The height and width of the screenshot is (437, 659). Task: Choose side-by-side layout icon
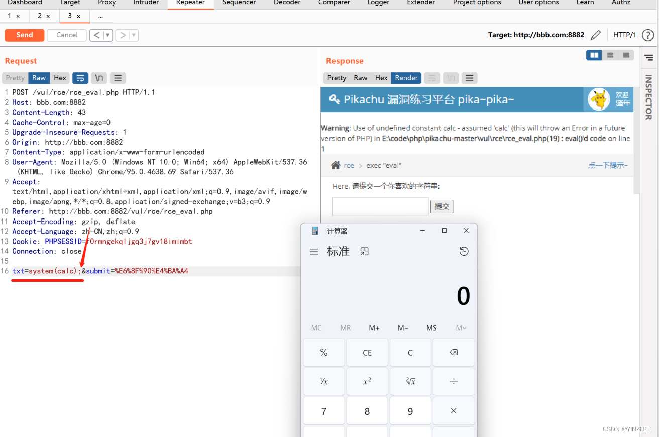(595, 55)
